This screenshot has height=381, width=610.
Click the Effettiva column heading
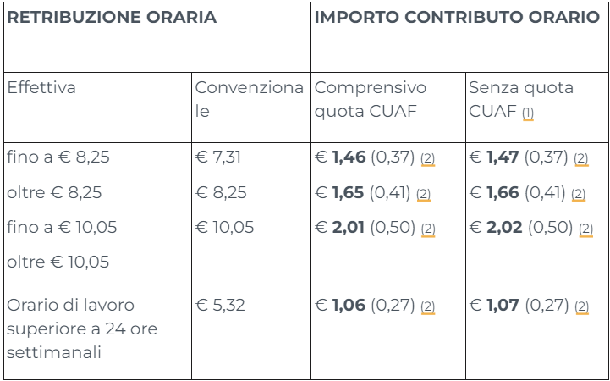[41, 87]
